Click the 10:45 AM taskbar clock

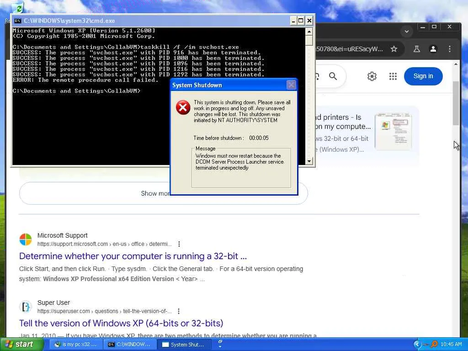[451, 345]
